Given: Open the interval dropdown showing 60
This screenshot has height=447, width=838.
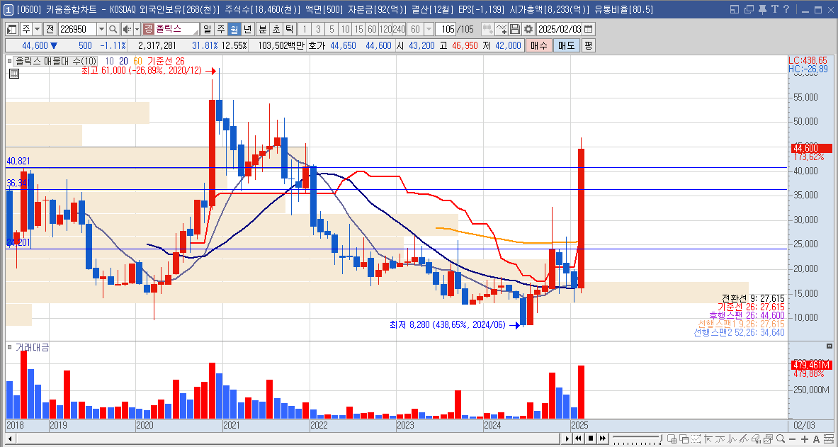Looking at the screenshot, I should 429,30.
